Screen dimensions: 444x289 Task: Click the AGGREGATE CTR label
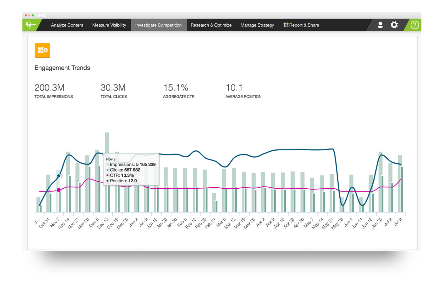coord(179,97)
